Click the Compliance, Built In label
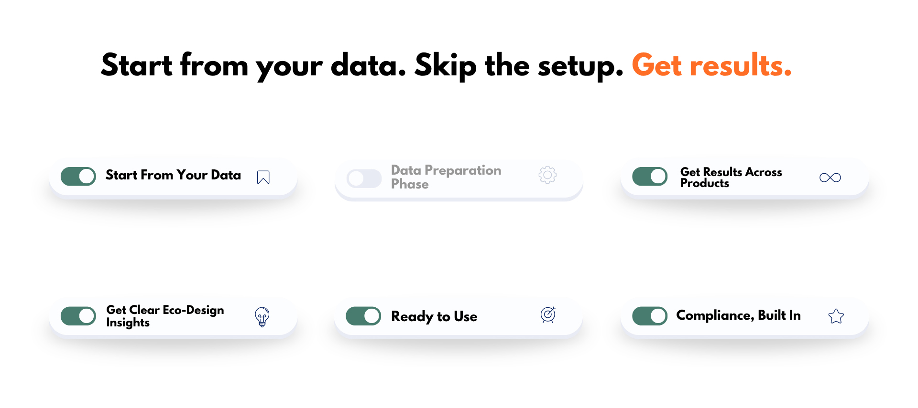 coord(738,315)
